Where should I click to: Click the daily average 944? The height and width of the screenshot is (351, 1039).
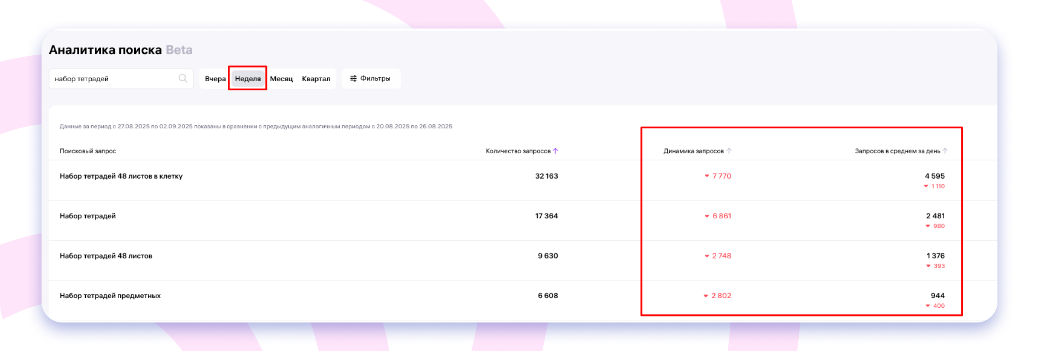(938, 296)
